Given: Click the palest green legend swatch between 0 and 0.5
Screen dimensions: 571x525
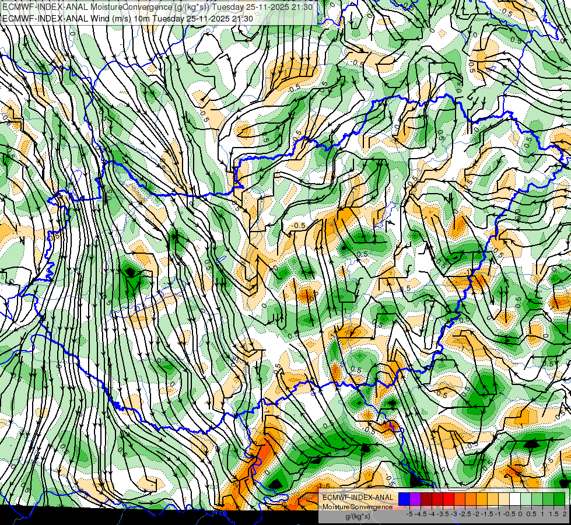Looking at the screenshot, I should click(526, 499).
